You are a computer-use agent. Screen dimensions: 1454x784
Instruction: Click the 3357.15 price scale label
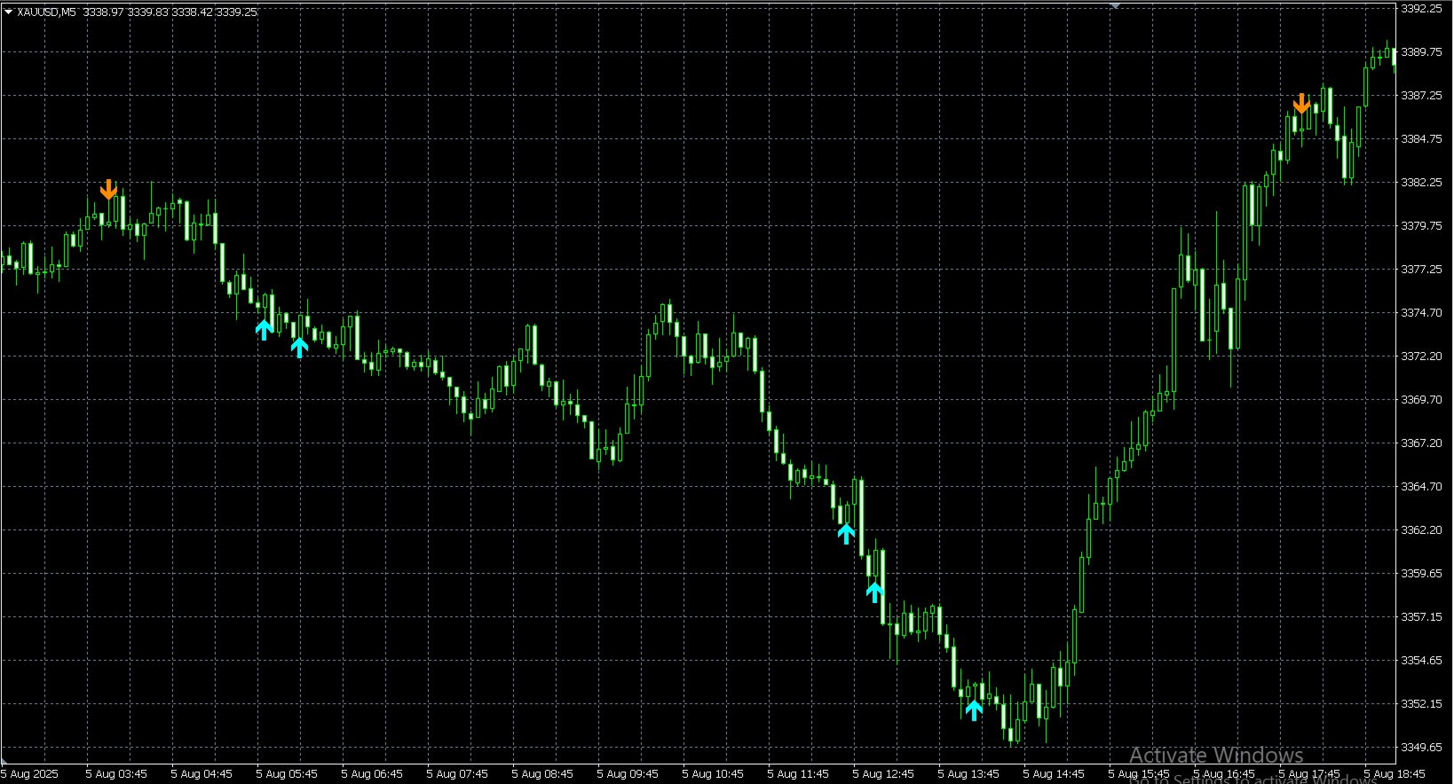(1421, 617)
